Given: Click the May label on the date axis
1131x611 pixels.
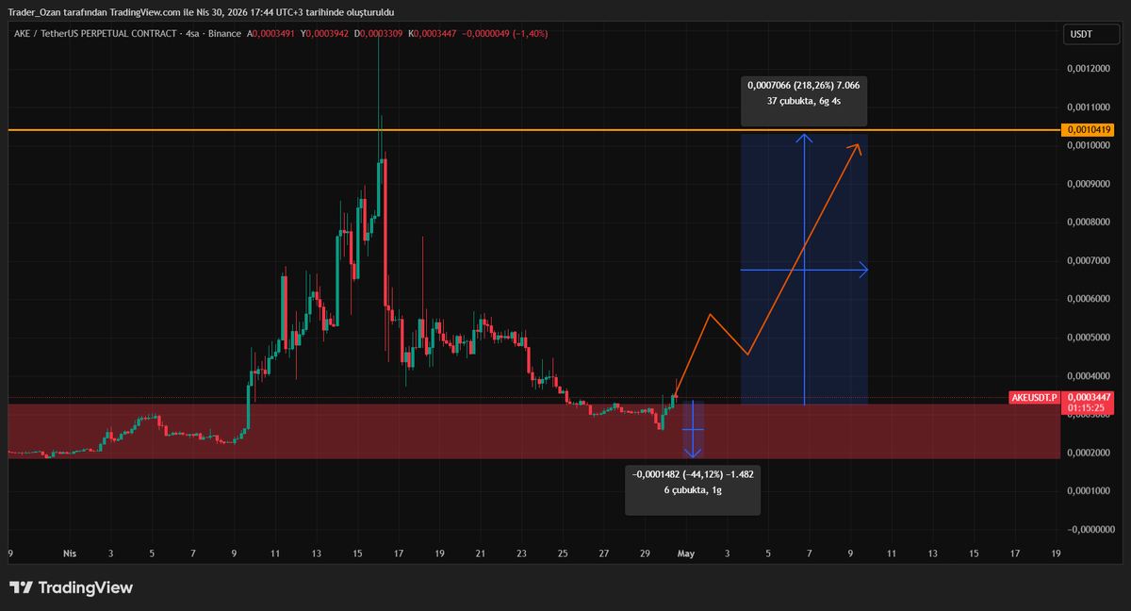Looking at the screenshot, I should click(x=685, y=553).
